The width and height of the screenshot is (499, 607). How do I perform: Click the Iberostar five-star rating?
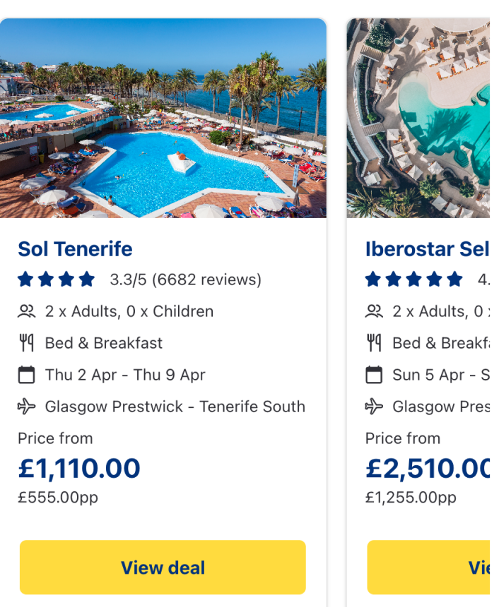point(414,280)
